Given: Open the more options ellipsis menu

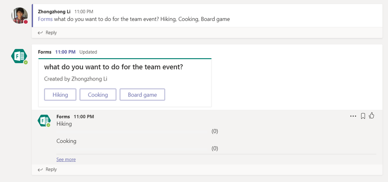Looking at the screenshot, I should click(353, 116).
